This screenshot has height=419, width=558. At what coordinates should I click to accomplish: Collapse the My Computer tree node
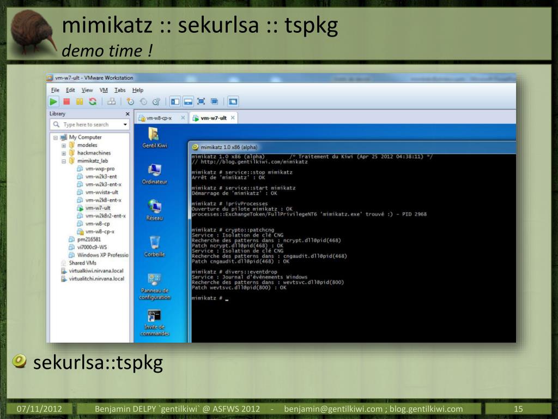tap(56, 137)
